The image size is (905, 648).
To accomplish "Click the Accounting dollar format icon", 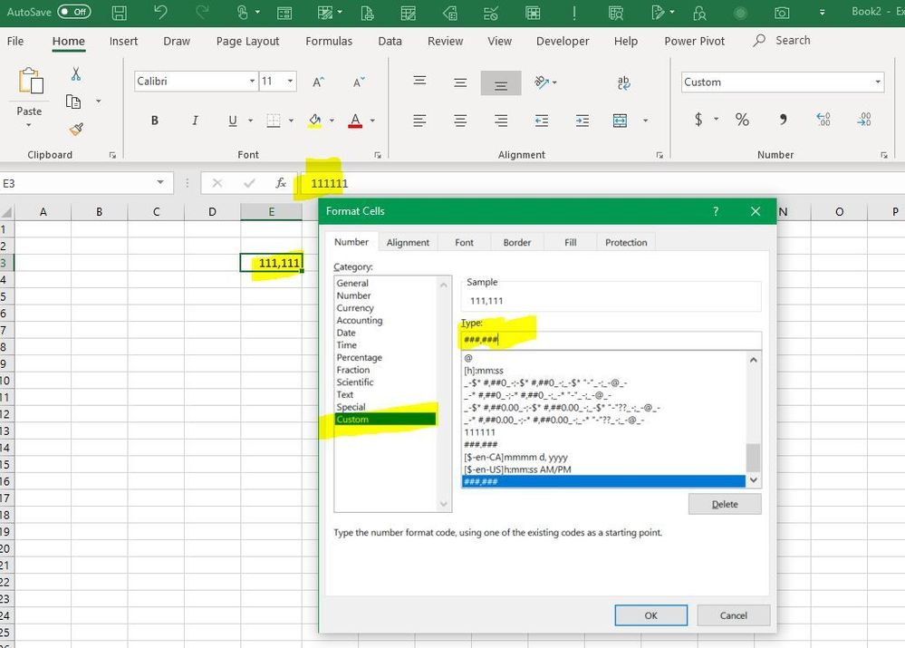I will [x=698, y=119].
